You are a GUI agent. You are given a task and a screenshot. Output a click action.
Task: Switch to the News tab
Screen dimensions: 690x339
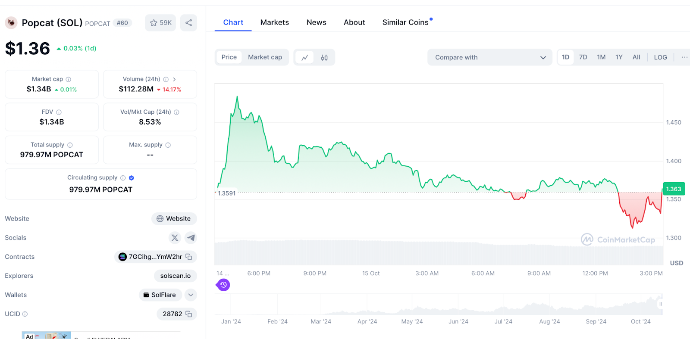coord(317,22)
